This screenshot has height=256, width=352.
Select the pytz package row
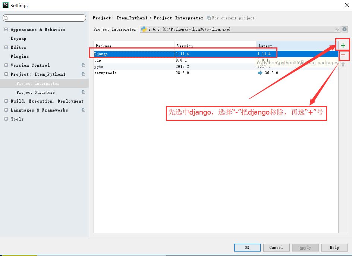(216, 66)
